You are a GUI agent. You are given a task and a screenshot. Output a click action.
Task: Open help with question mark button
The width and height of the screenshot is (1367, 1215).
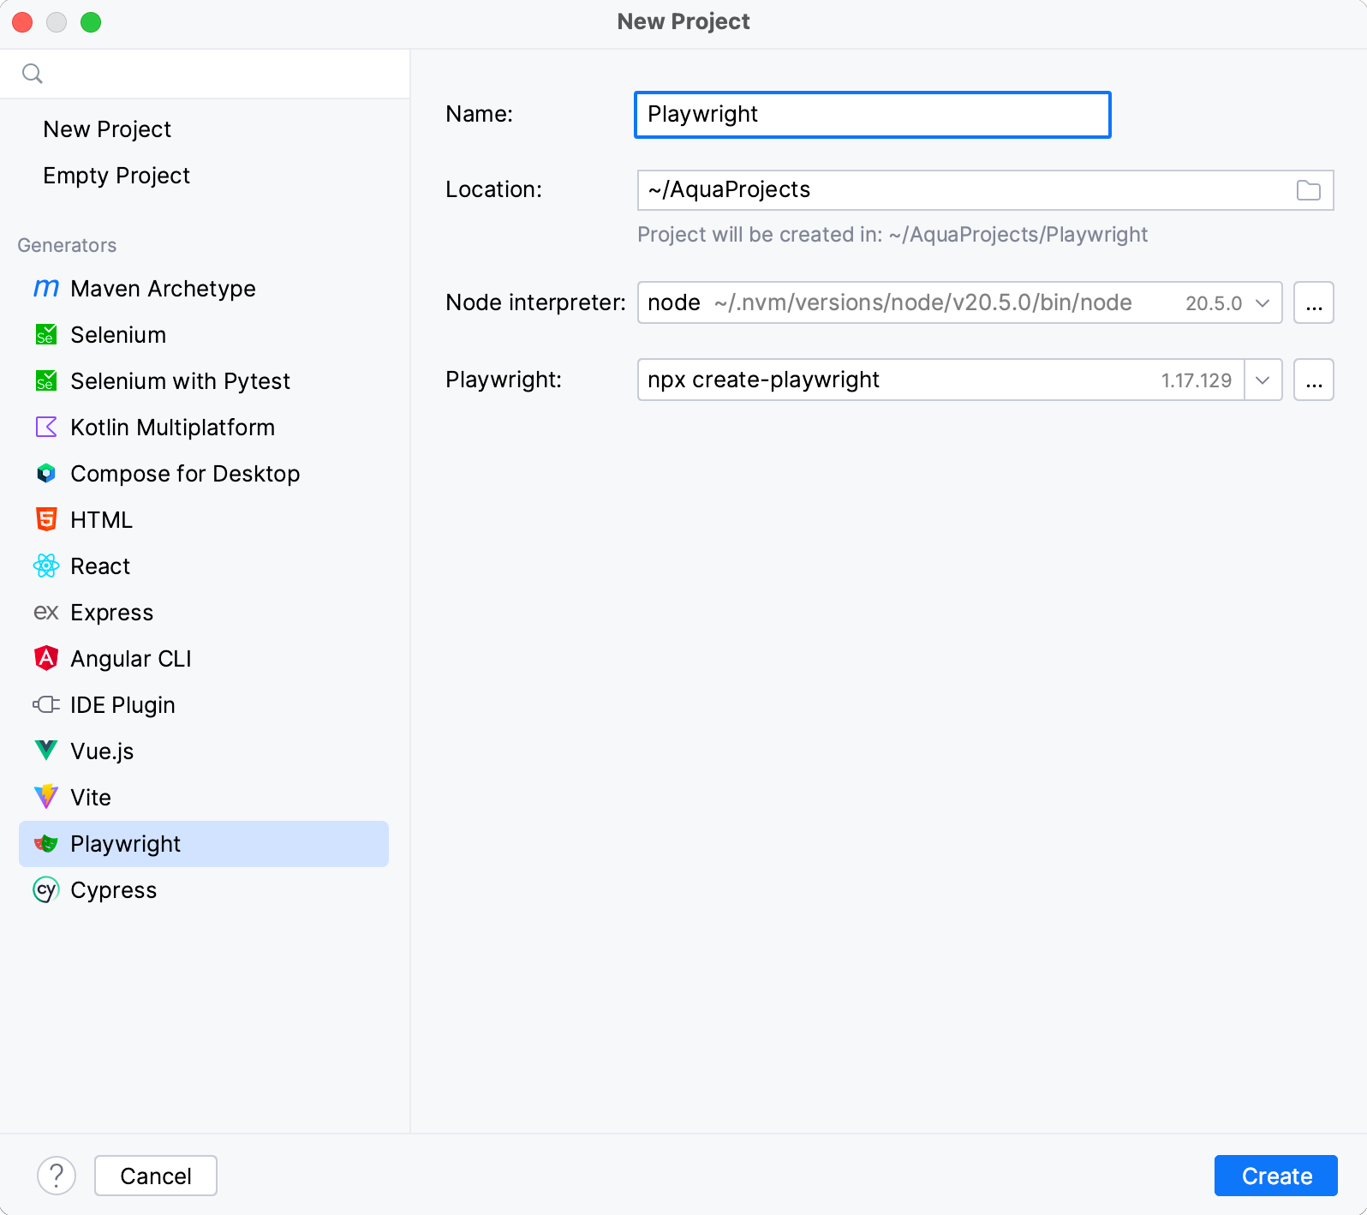point(57,1176)
